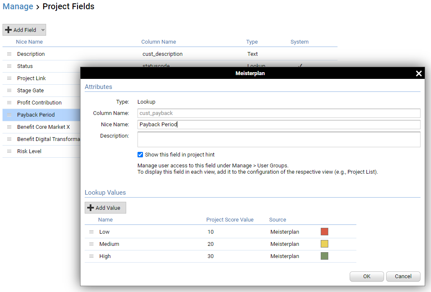The image size is (431, 292).
Task: Click the drag handle beside Project Link
Action: point(9,78)
